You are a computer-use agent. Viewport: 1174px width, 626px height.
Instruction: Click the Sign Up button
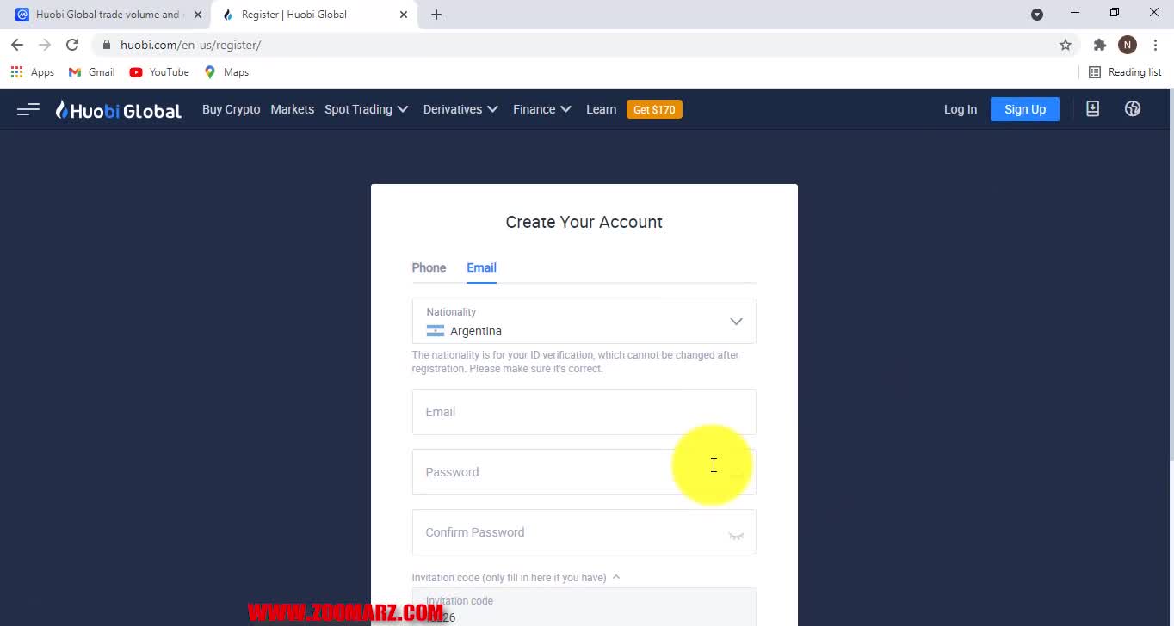click(x=1025, y=109)
